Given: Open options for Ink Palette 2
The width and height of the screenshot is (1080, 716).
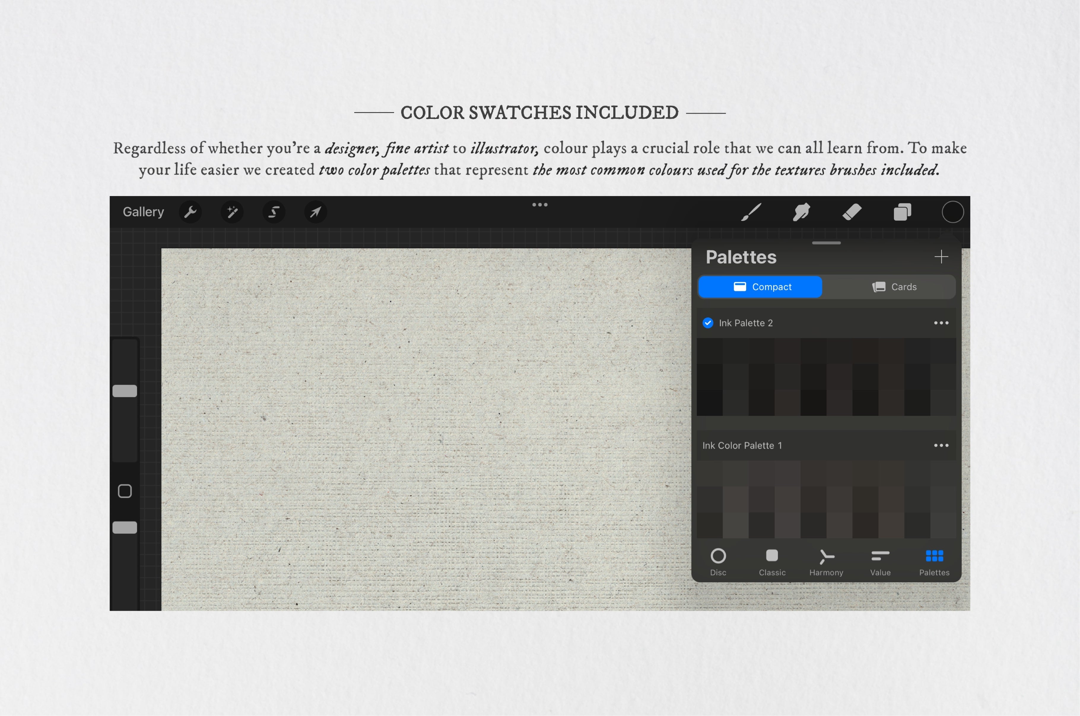Looking at the screenshot, I should (941, 323).
